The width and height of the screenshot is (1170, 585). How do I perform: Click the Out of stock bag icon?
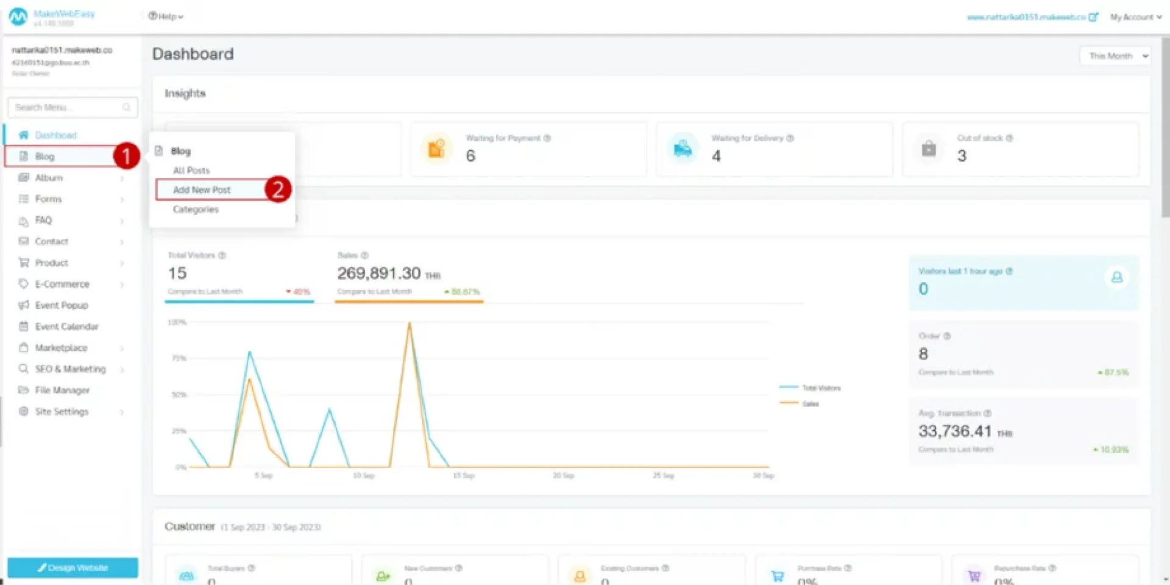point(929,149)
